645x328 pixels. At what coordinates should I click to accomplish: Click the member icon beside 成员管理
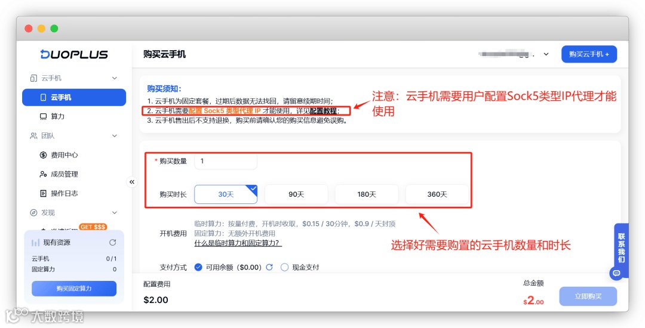point(43,174)
